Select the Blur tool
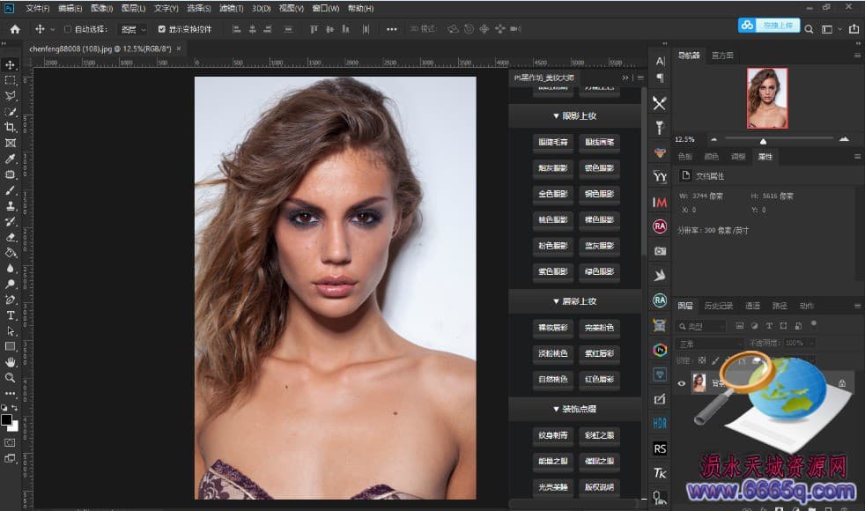The image size is (865, 511). point(11,268)
